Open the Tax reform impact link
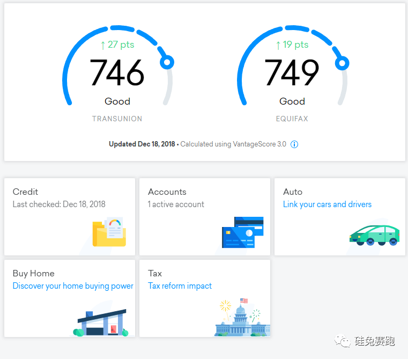408x359 pixels. [180, 286]
